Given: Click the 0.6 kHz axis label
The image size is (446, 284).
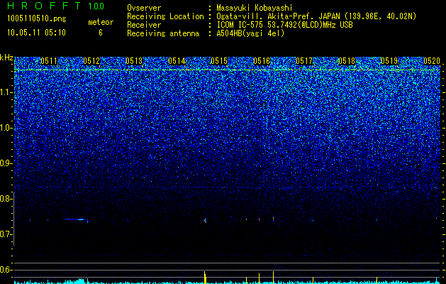Looking at the screenshot, I should [6, 270].
